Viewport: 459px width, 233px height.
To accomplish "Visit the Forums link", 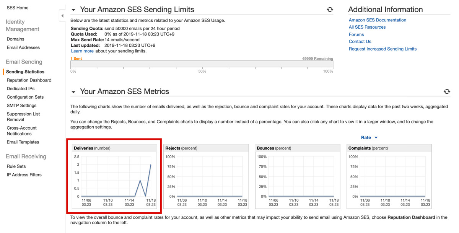I will click(x=356, y=34).
